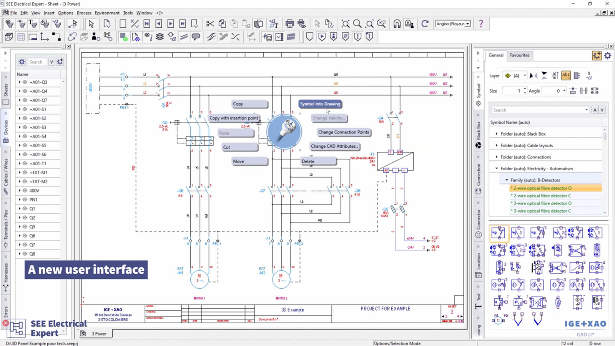Viewport: 615px width, 346px height.
Task: Select the arrow pointer selection tool
Action: pyautogui.click(x=91, y=24)
